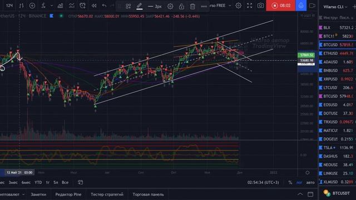Viewport: 356px width, 200px height.
Task: Open the Редактор Pine tab
Action: [68, 194]
